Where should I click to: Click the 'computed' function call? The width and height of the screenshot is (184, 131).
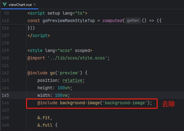point(112,21)
